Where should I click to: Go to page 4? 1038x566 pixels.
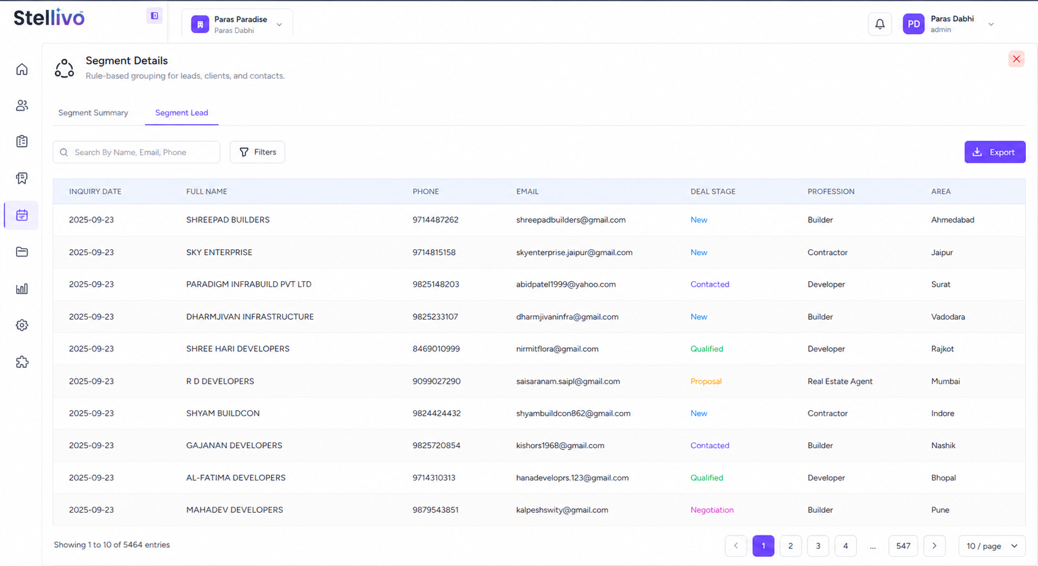pyautogui.click(x=846, y=546)
